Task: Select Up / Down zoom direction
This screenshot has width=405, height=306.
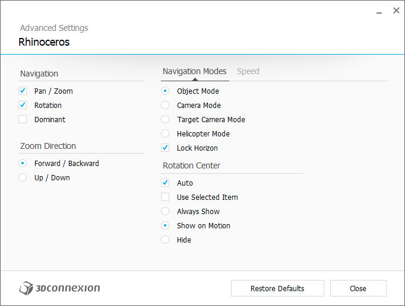Action: pyautogui.click(x=23, y=177)
